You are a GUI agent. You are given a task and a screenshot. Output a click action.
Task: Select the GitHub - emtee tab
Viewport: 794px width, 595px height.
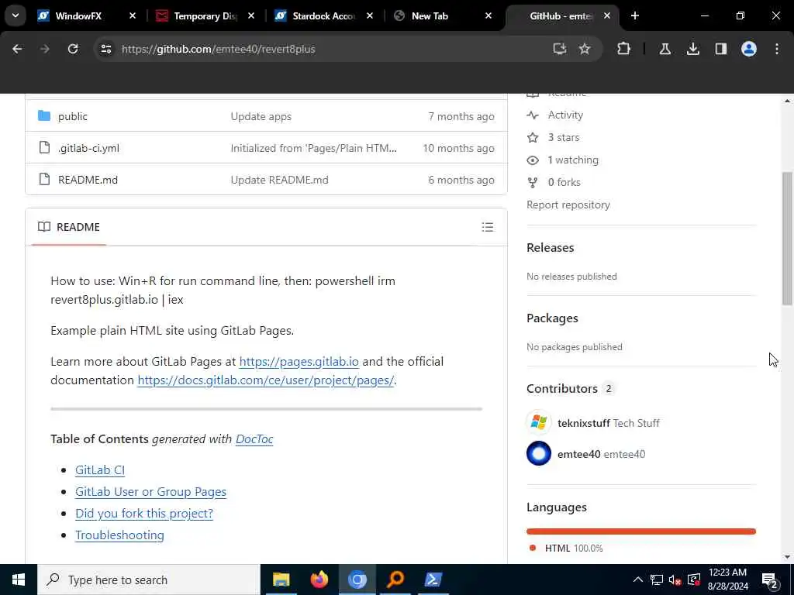pyautogui.click(x=560, y=16)
